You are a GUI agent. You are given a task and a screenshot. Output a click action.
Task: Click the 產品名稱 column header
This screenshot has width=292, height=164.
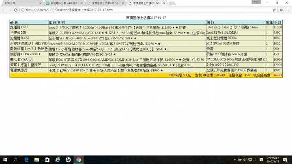127,22
